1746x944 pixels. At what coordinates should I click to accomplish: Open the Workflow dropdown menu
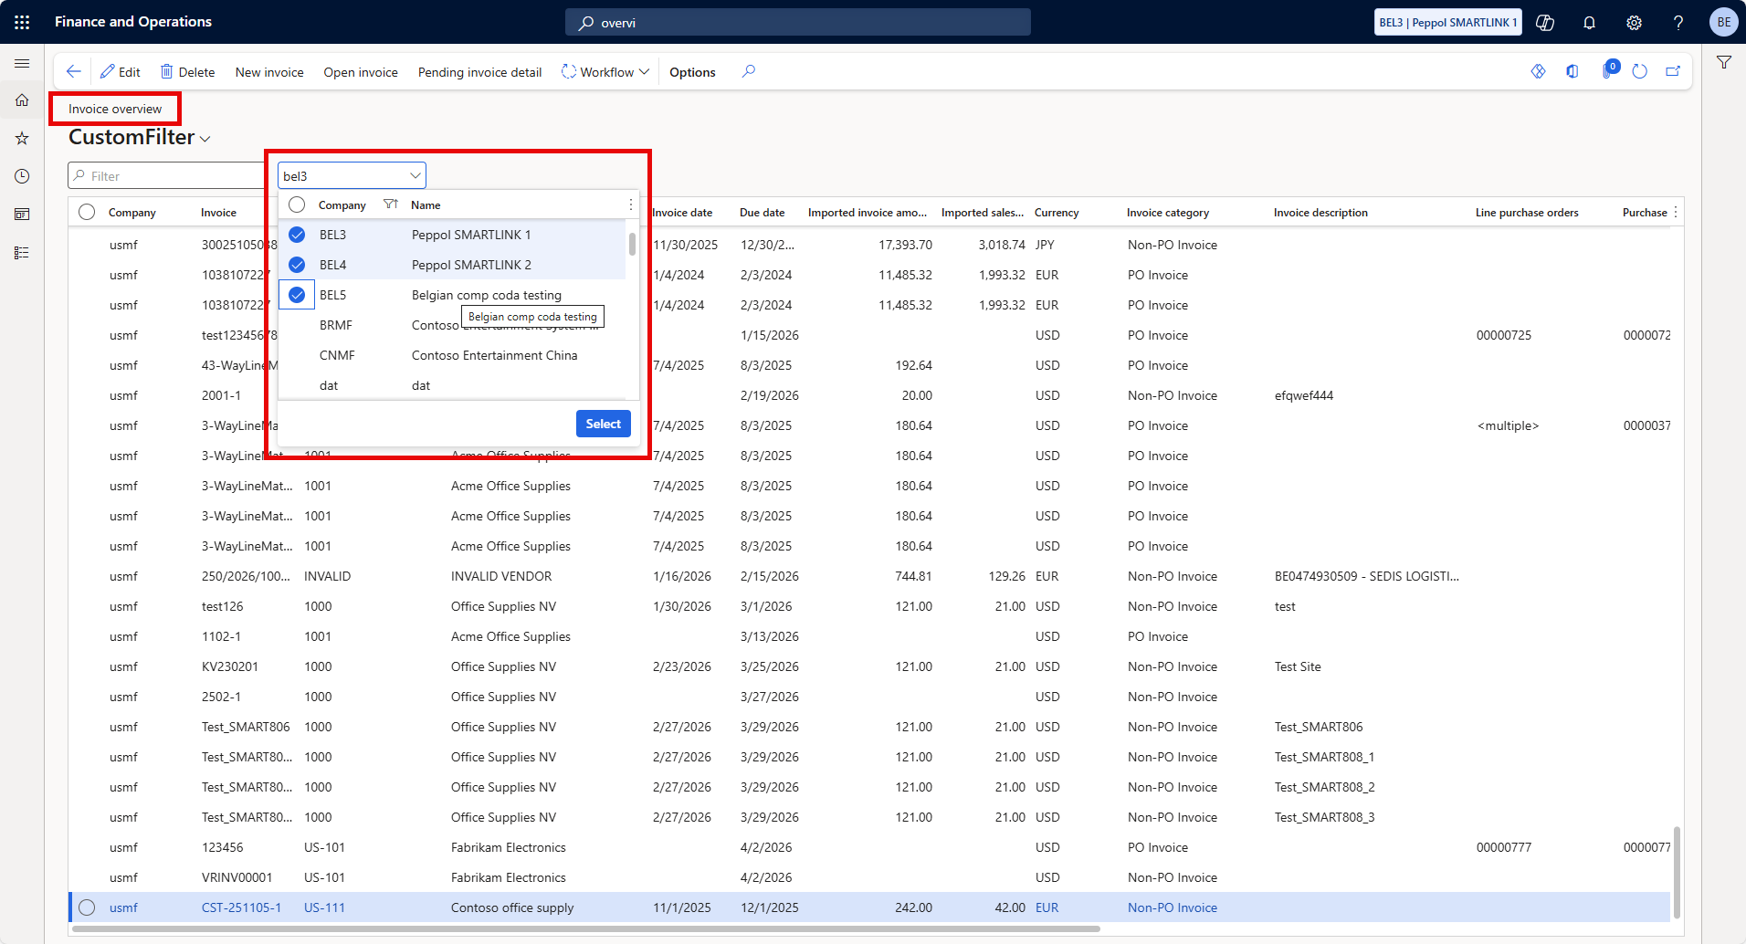coord(605,72)
